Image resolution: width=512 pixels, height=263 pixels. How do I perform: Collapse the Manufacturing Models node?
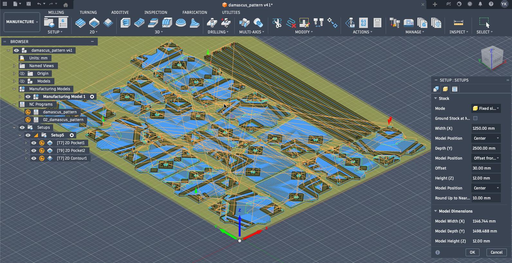point(14,89)
